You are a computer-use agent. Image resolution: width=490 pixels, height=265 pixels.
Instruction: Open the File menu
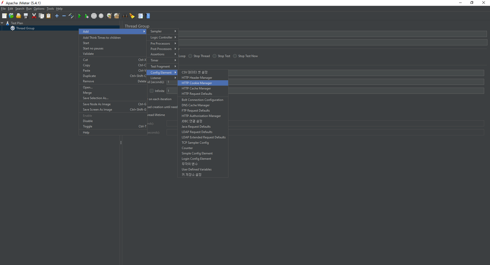[x=3, y=8]
